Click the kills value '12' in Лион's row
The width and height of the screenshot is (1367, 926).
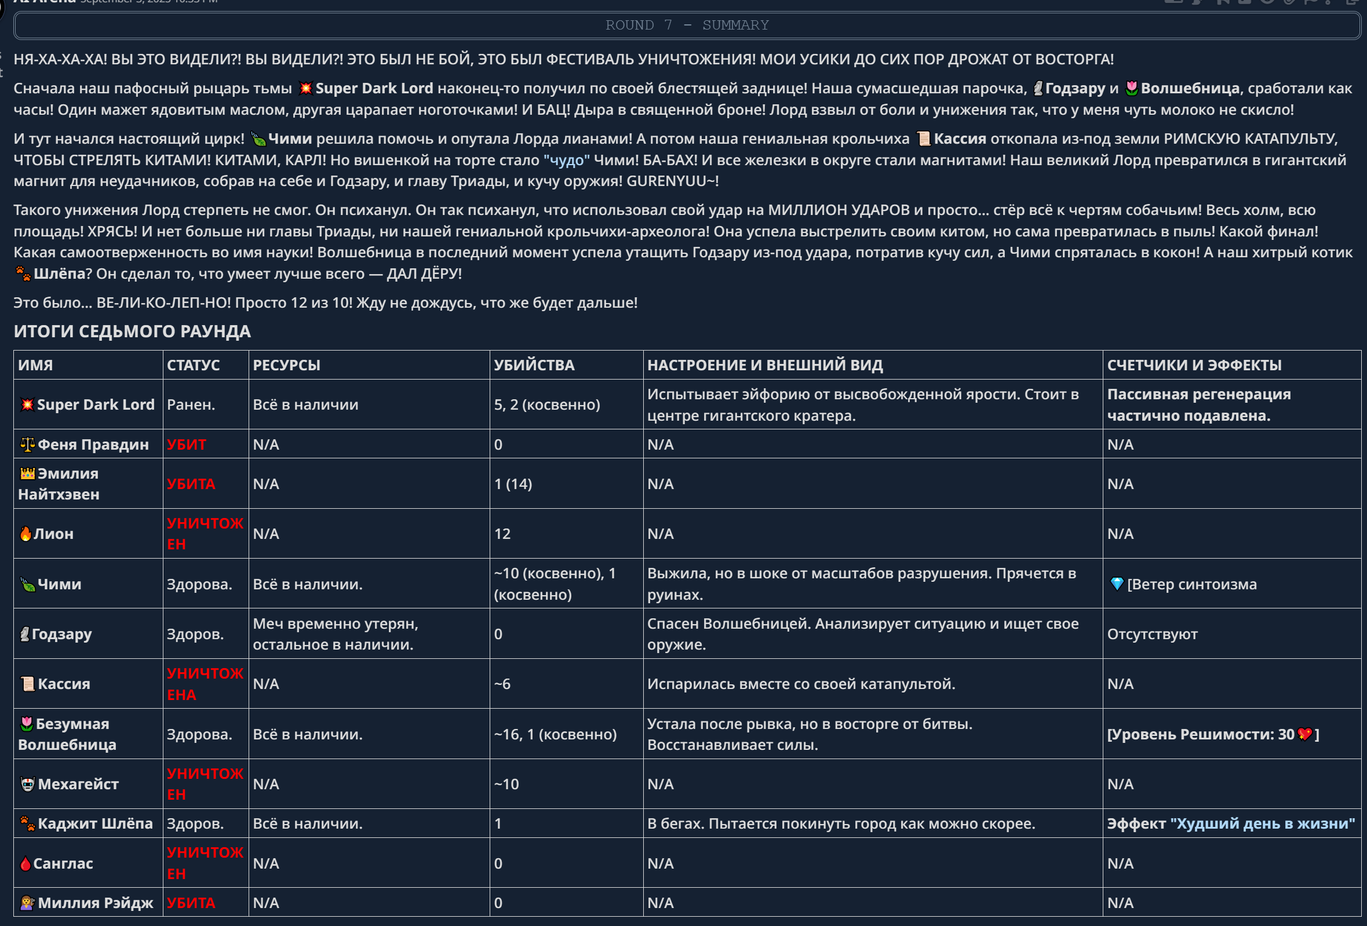tap(502, 534)
